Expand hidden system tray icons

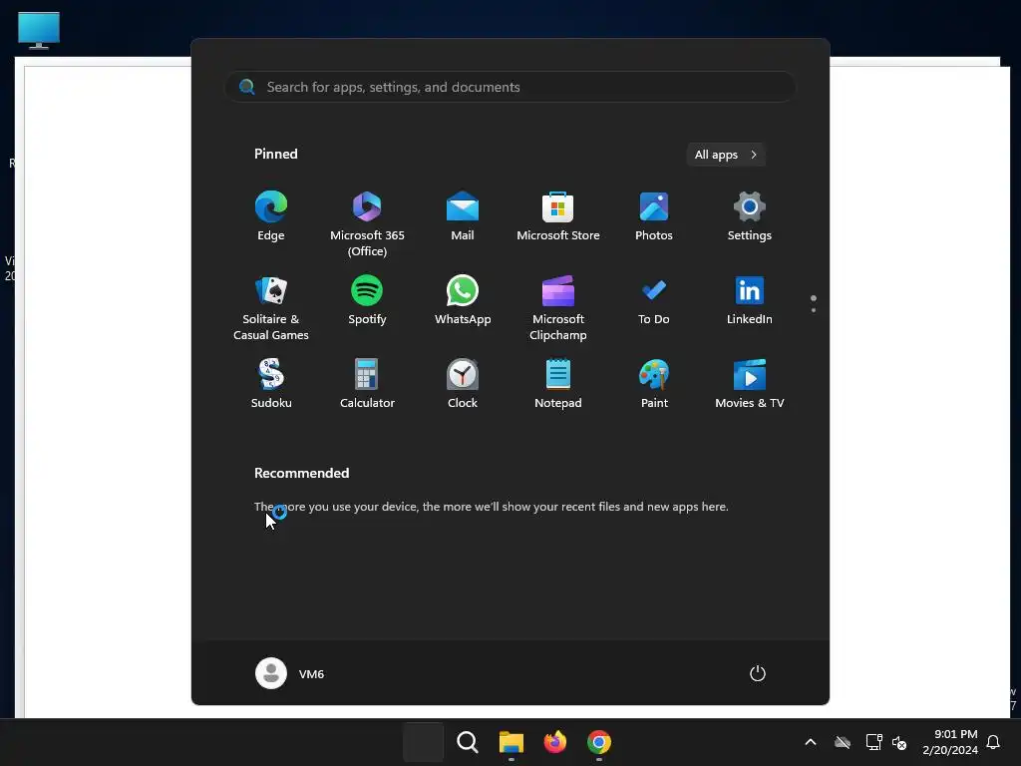(810, 742)
